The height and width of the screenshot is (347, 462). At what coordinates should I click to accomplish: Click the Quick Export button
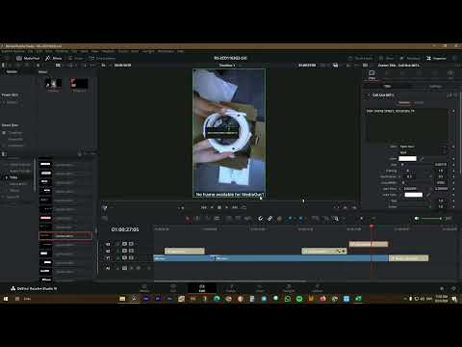(x=361, y=58)
